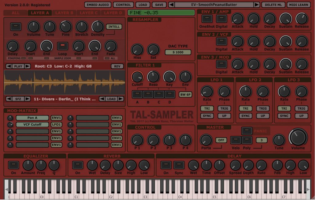Open the CONTROL menu button
This screenshot has width=315, height=200.
(x=123, y=5)
